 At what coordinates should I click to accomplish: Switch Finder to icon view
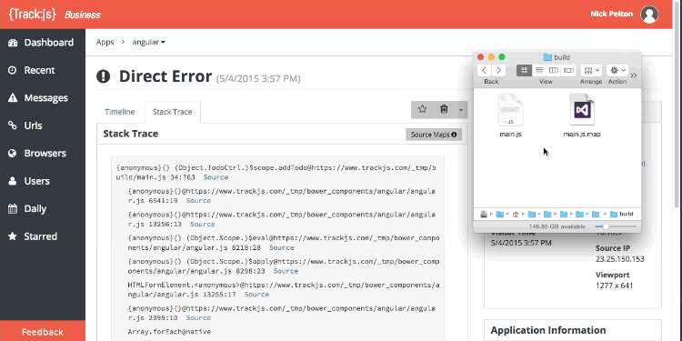pyautogui.click(x=524, y=70)
